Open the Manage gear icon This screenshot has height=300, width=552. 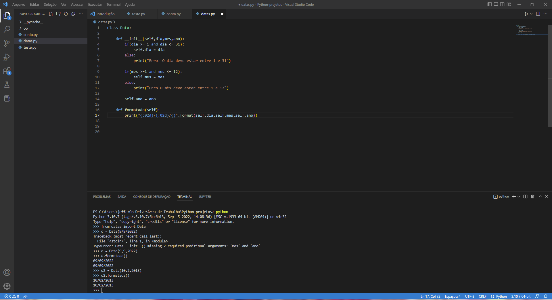coord(7,286)
